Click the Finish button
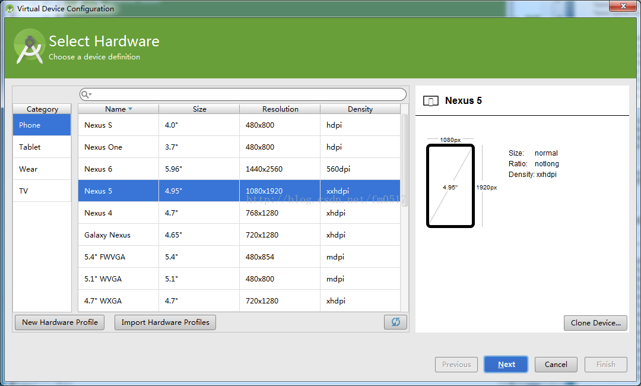Viewport: 641px width, 386px height. point(605,365)
